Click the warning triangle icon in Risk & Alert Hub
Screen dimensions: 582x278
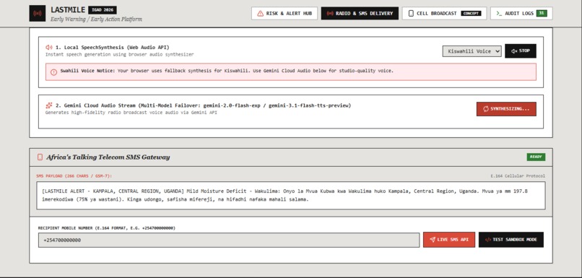pos(260,14)
